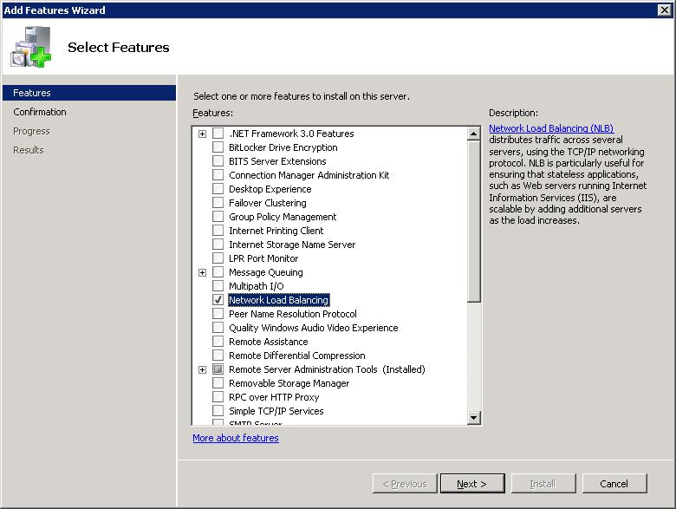Expand the Message Queuing tree node

(x=202, y=272)
